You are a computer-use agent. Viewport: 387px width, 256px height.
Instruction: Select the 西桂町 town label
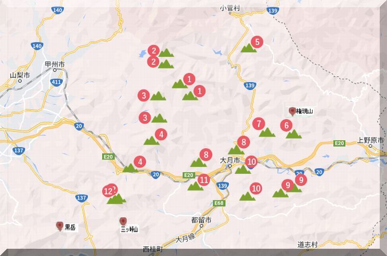point(153,249)
